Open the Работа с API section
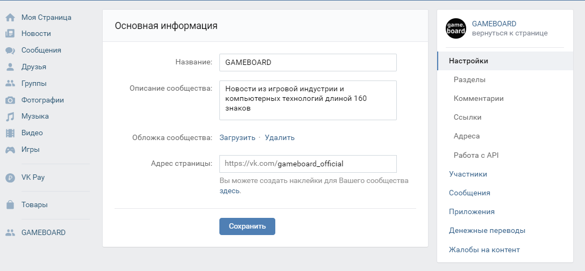The width and height of the screenshot is (585, 271). pos(476,155)
